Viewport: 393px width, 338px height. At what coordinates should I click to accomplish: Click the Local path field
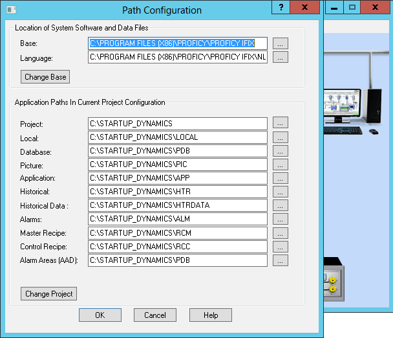tap(178, 137)
